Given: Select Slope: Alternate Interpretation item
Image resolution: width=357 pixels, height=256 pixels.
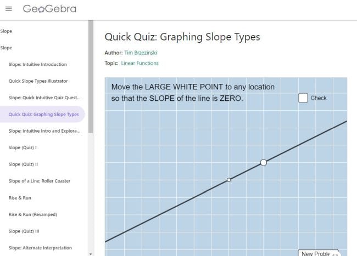Looking at the screenshot, I should coord(40,248).
